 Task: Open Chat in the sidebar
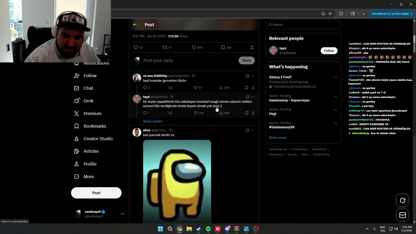[x=84, y=88]
